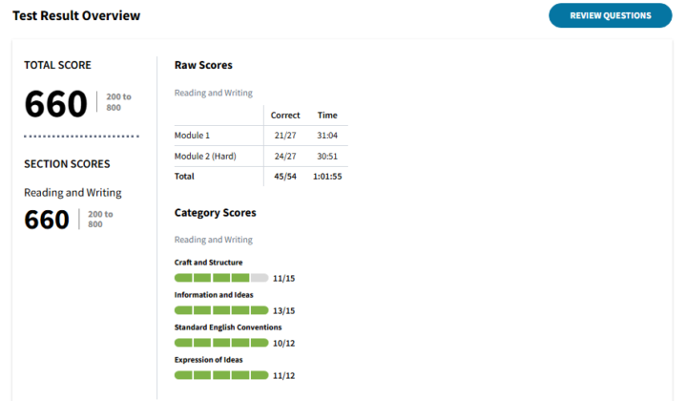Image resolution: width=687 pixels, height=401 pixels.
Task: Click the Craft and Structure progress bar
Action: click(x=221, y=278)
